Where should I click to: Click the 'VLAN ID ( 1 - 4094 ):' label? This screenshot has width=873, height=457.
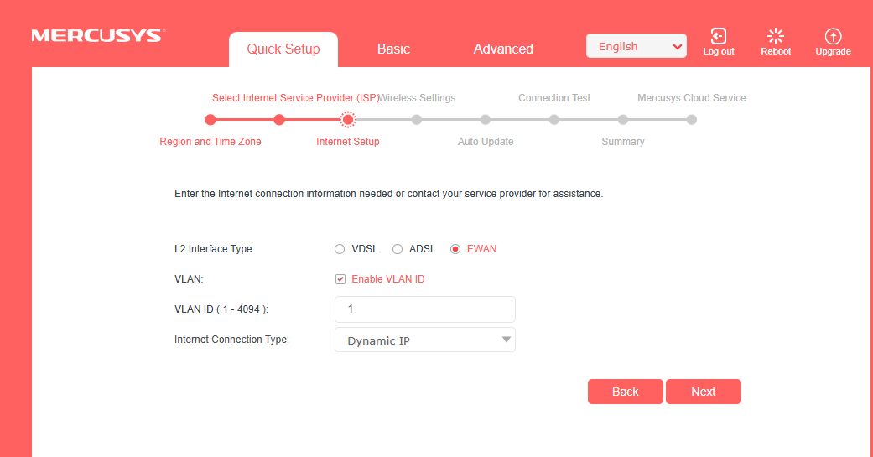pyautogui.click(x=221, y=309)
